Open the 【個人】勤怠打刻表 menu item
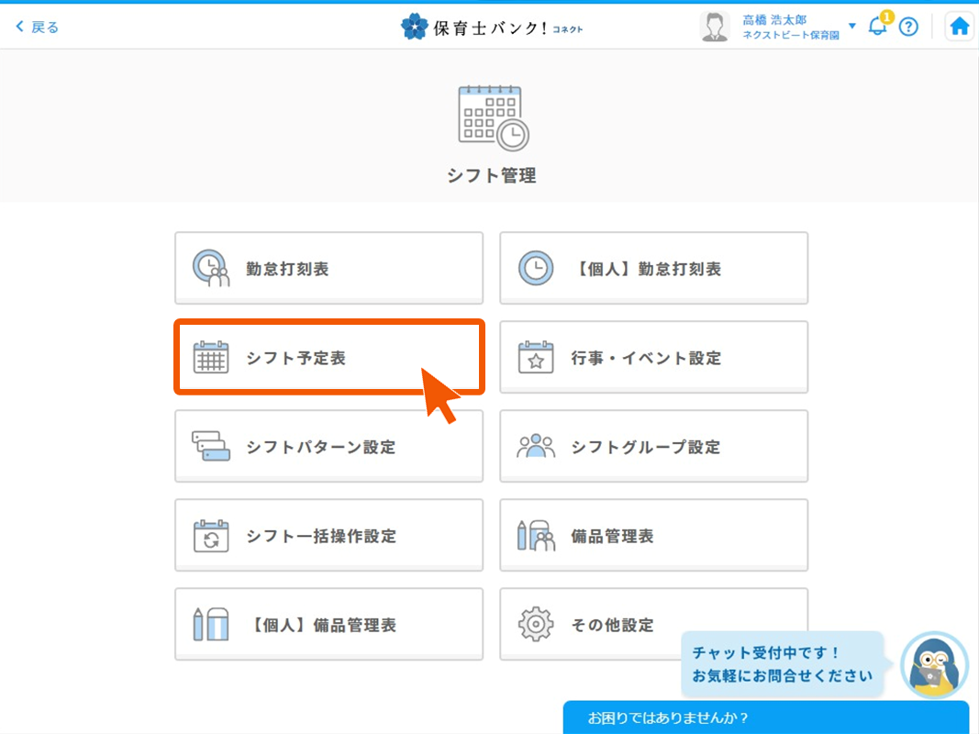 coord(653,268)
